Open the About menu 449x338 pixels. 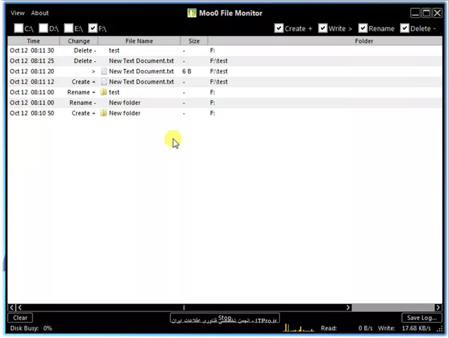[40, 13]
